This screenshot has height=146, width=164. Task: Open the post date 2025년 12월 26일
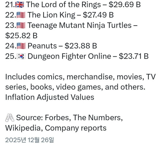point(30,139)
